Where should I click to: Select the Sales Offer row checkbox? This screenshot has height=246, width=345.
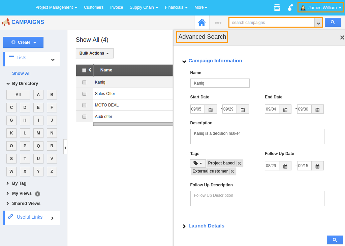click(x=84, y=94)
